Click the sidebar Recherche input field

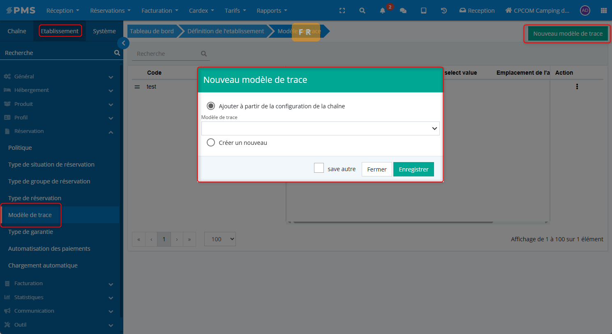pos(58,53)
